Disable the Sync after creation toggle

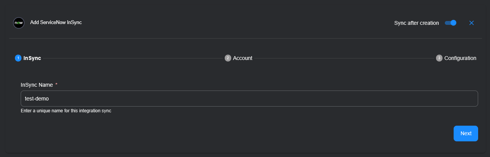pos(451,23)
